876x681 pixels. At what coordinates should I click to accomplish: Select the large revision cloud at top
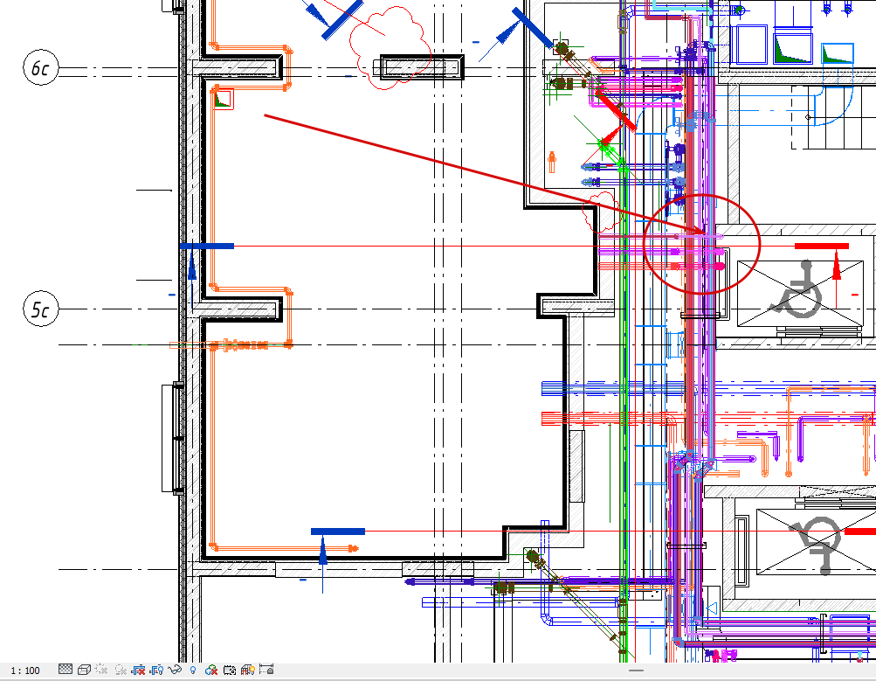[390, 48]
